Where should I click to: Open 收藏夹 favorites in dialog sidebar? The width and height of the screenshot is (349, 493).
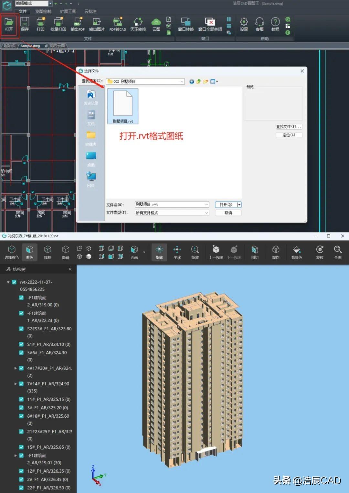(91, 139)
